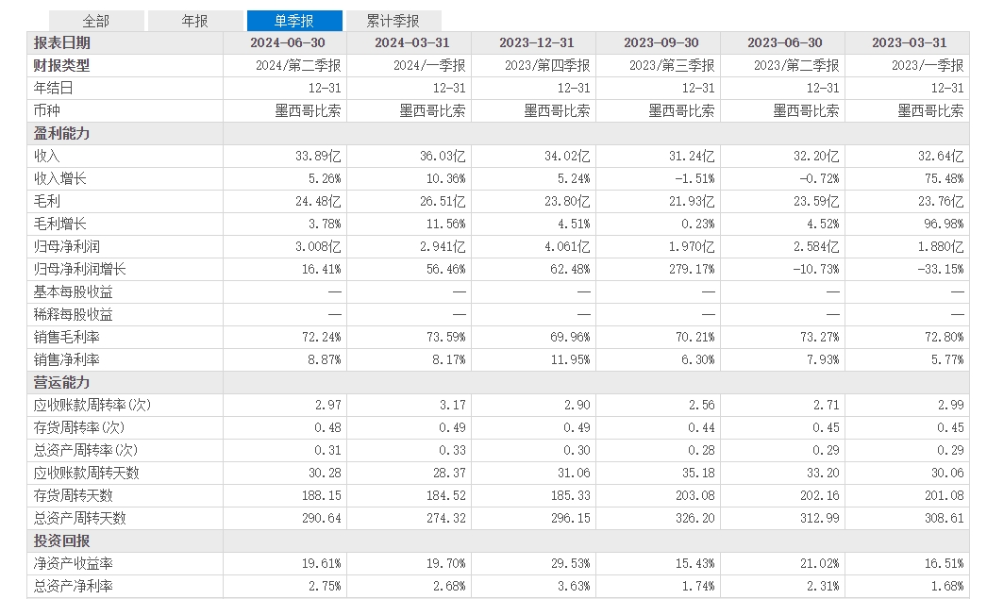Click the 2023-09-30 column header
The image size is (987, 599).
click(x=661, y=42)
